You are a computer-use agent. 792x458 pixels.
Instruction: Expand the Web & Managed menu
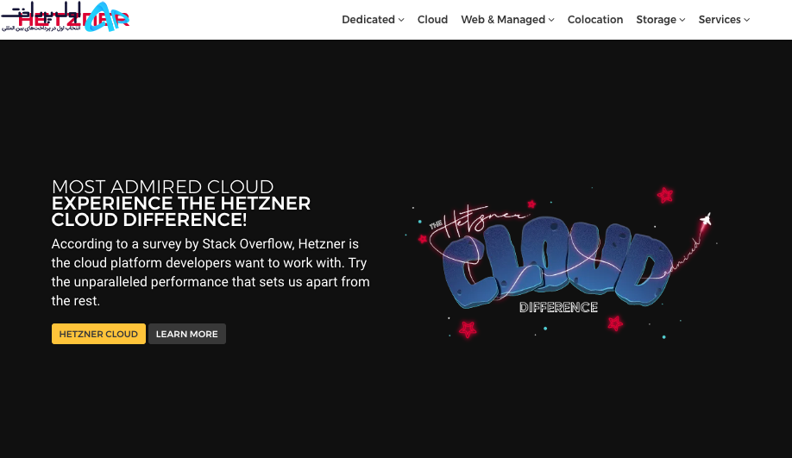pyautogui.click(x=507, y=20)
